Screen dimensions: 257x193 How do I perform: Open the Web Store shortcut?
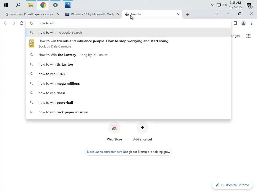[114, 131]
